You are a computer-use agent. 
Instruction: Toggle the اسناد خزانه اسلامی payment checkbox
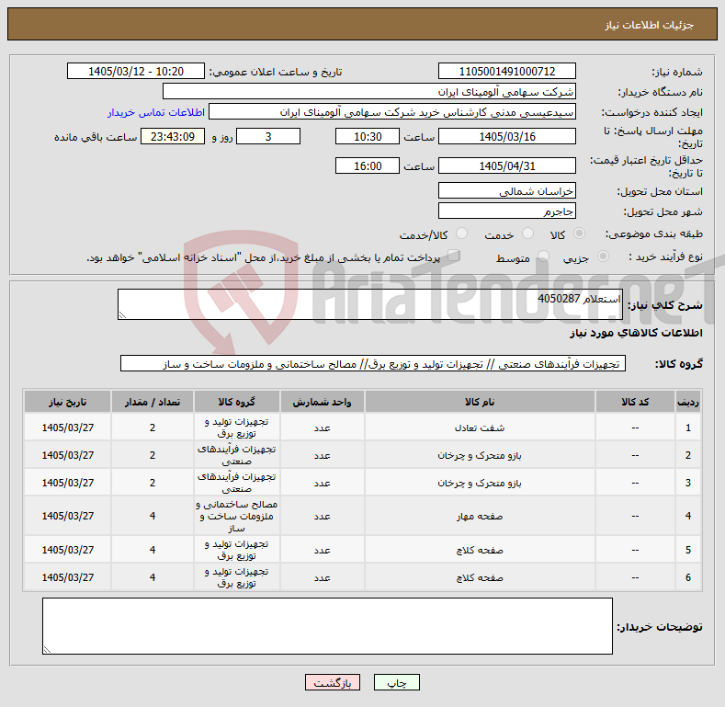(454, 256)
